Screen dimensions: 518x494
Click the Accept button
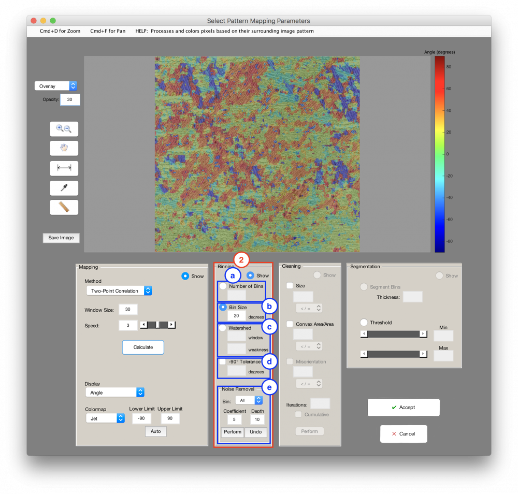tap(404, 408)
